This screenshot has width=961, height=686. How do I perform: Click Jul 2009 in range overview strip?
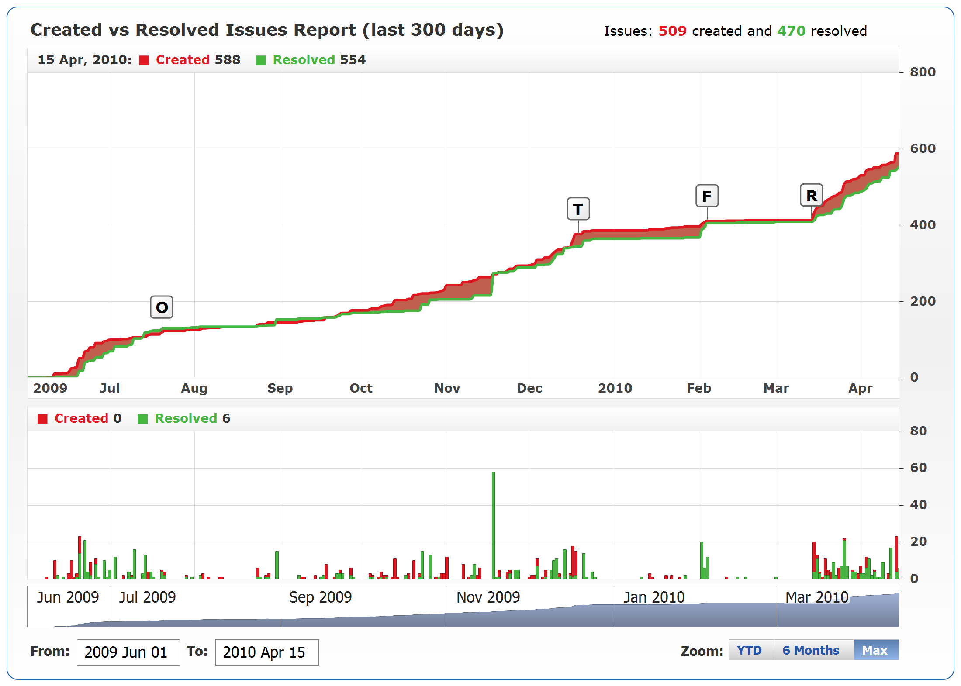147,597
